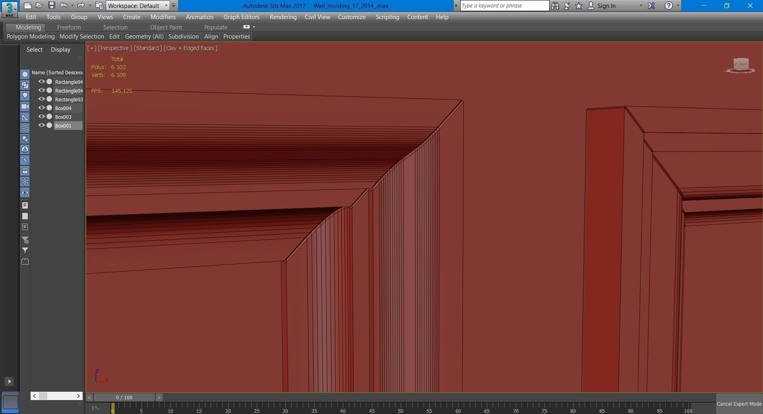763x414 pixels.
Task: Click the Sort by Layer toggle icon
Action: click(x=25, y=261)
